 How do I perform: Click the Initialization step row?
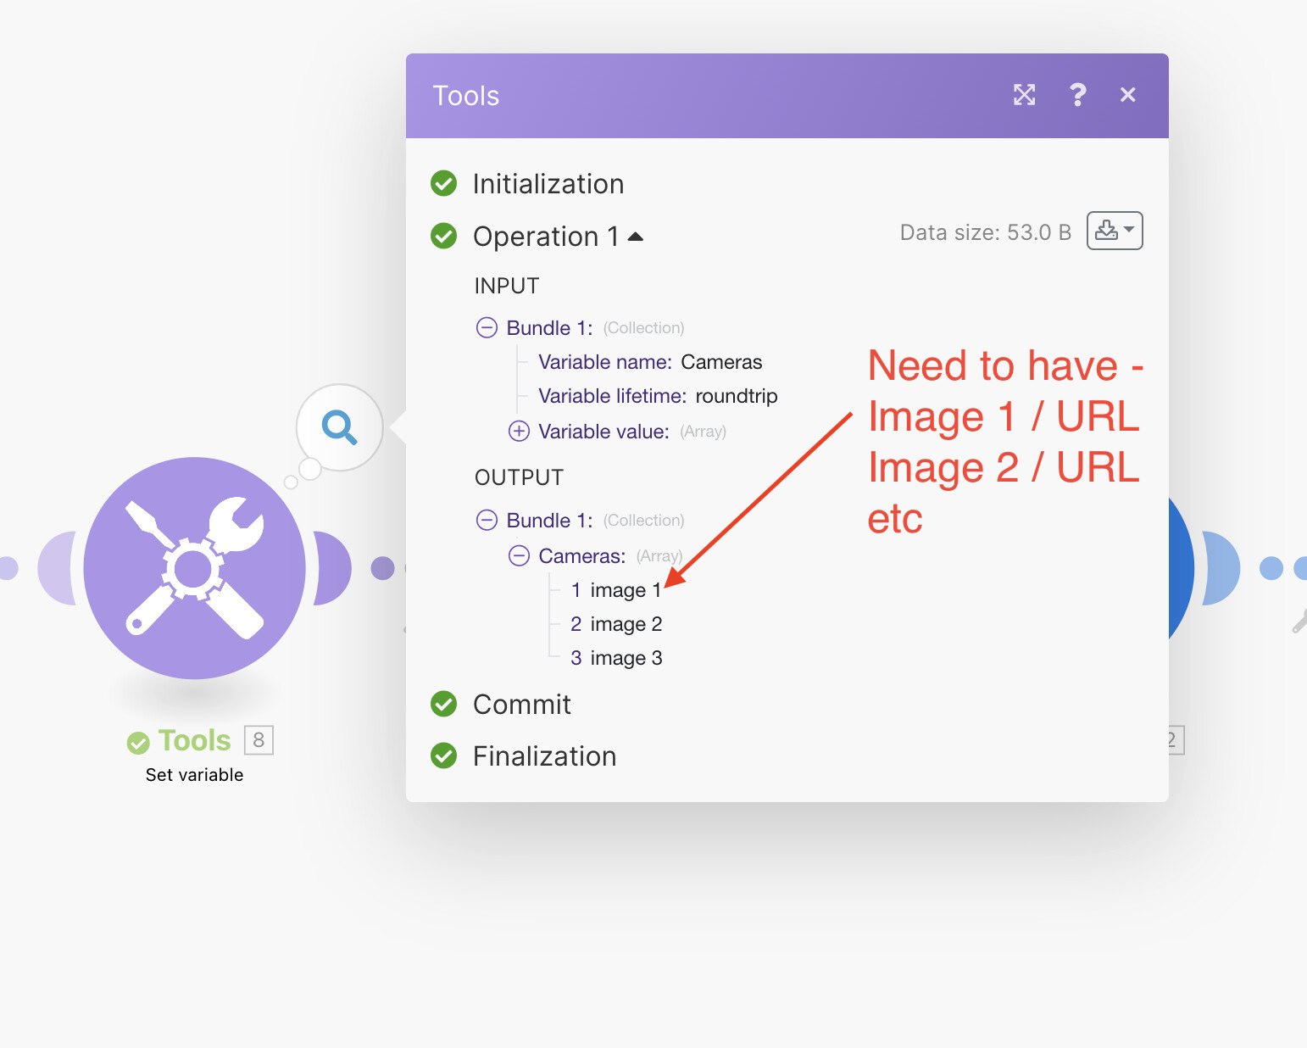[527, 184]
